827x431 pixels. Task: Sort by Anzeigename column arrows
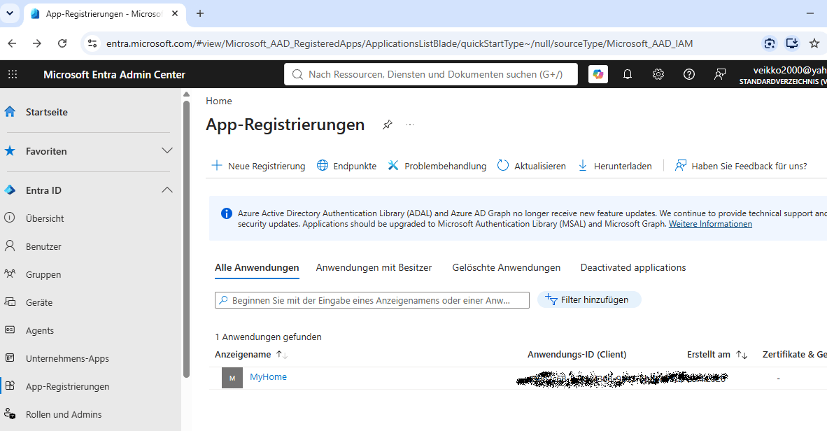(282, 355)
